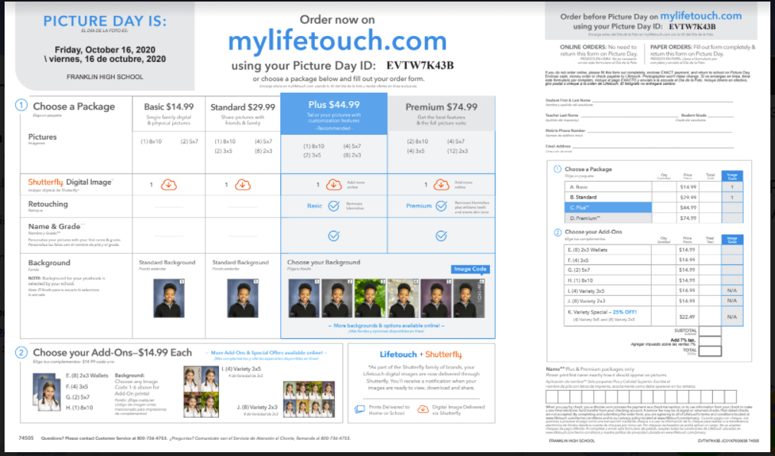Click the Prints Delivered to Home icon
Image resolution: width=775 pixels, height=456 pixels.
tap(361, 408)
